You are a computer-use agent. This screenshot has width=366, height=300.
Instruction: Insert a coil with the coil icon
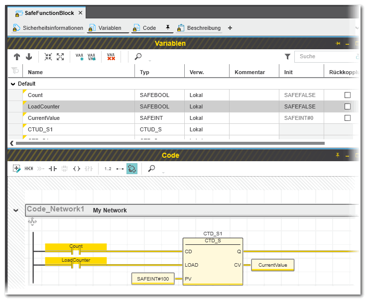tap(77, 169)
